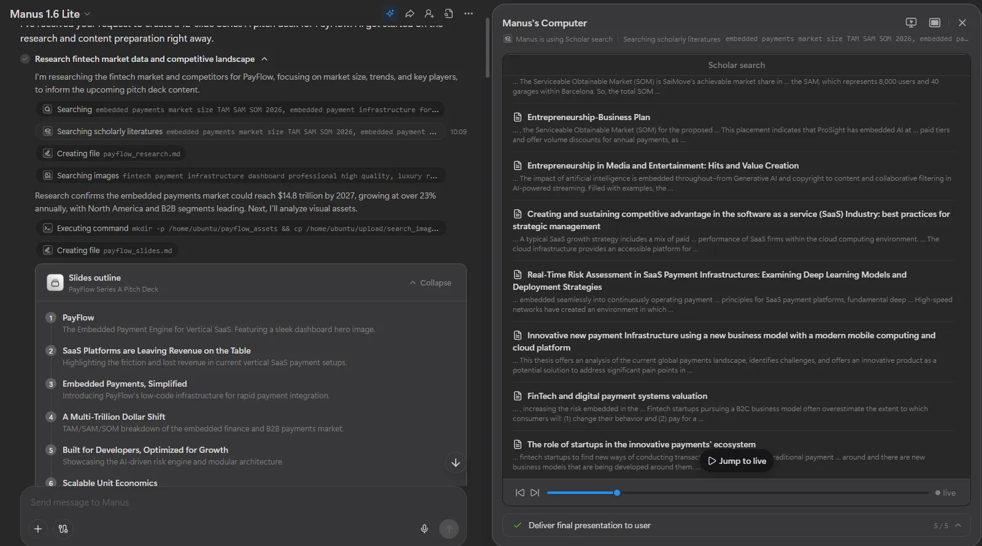Skip to previous step in playback
The image size is (982, 546).
(x=520, y=493)
